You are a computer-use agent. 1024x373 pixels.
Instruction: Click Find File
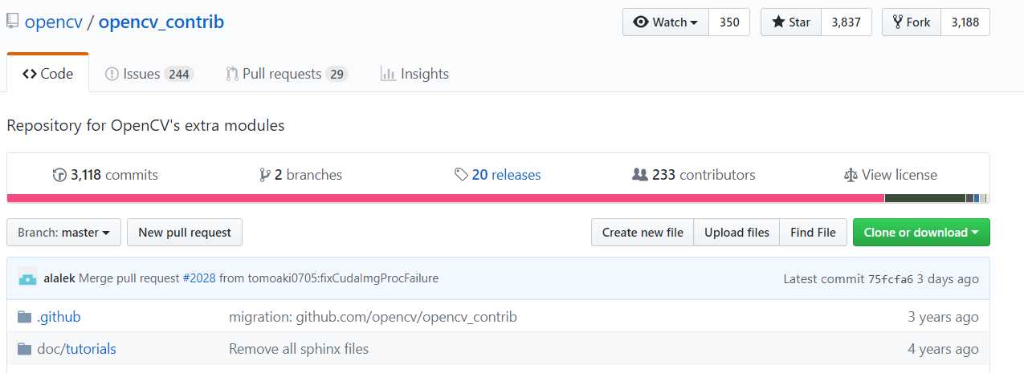pos(813,233)
